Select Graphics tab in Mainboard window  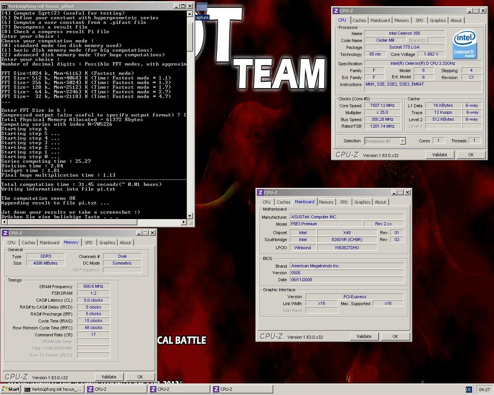click(362, 202)
